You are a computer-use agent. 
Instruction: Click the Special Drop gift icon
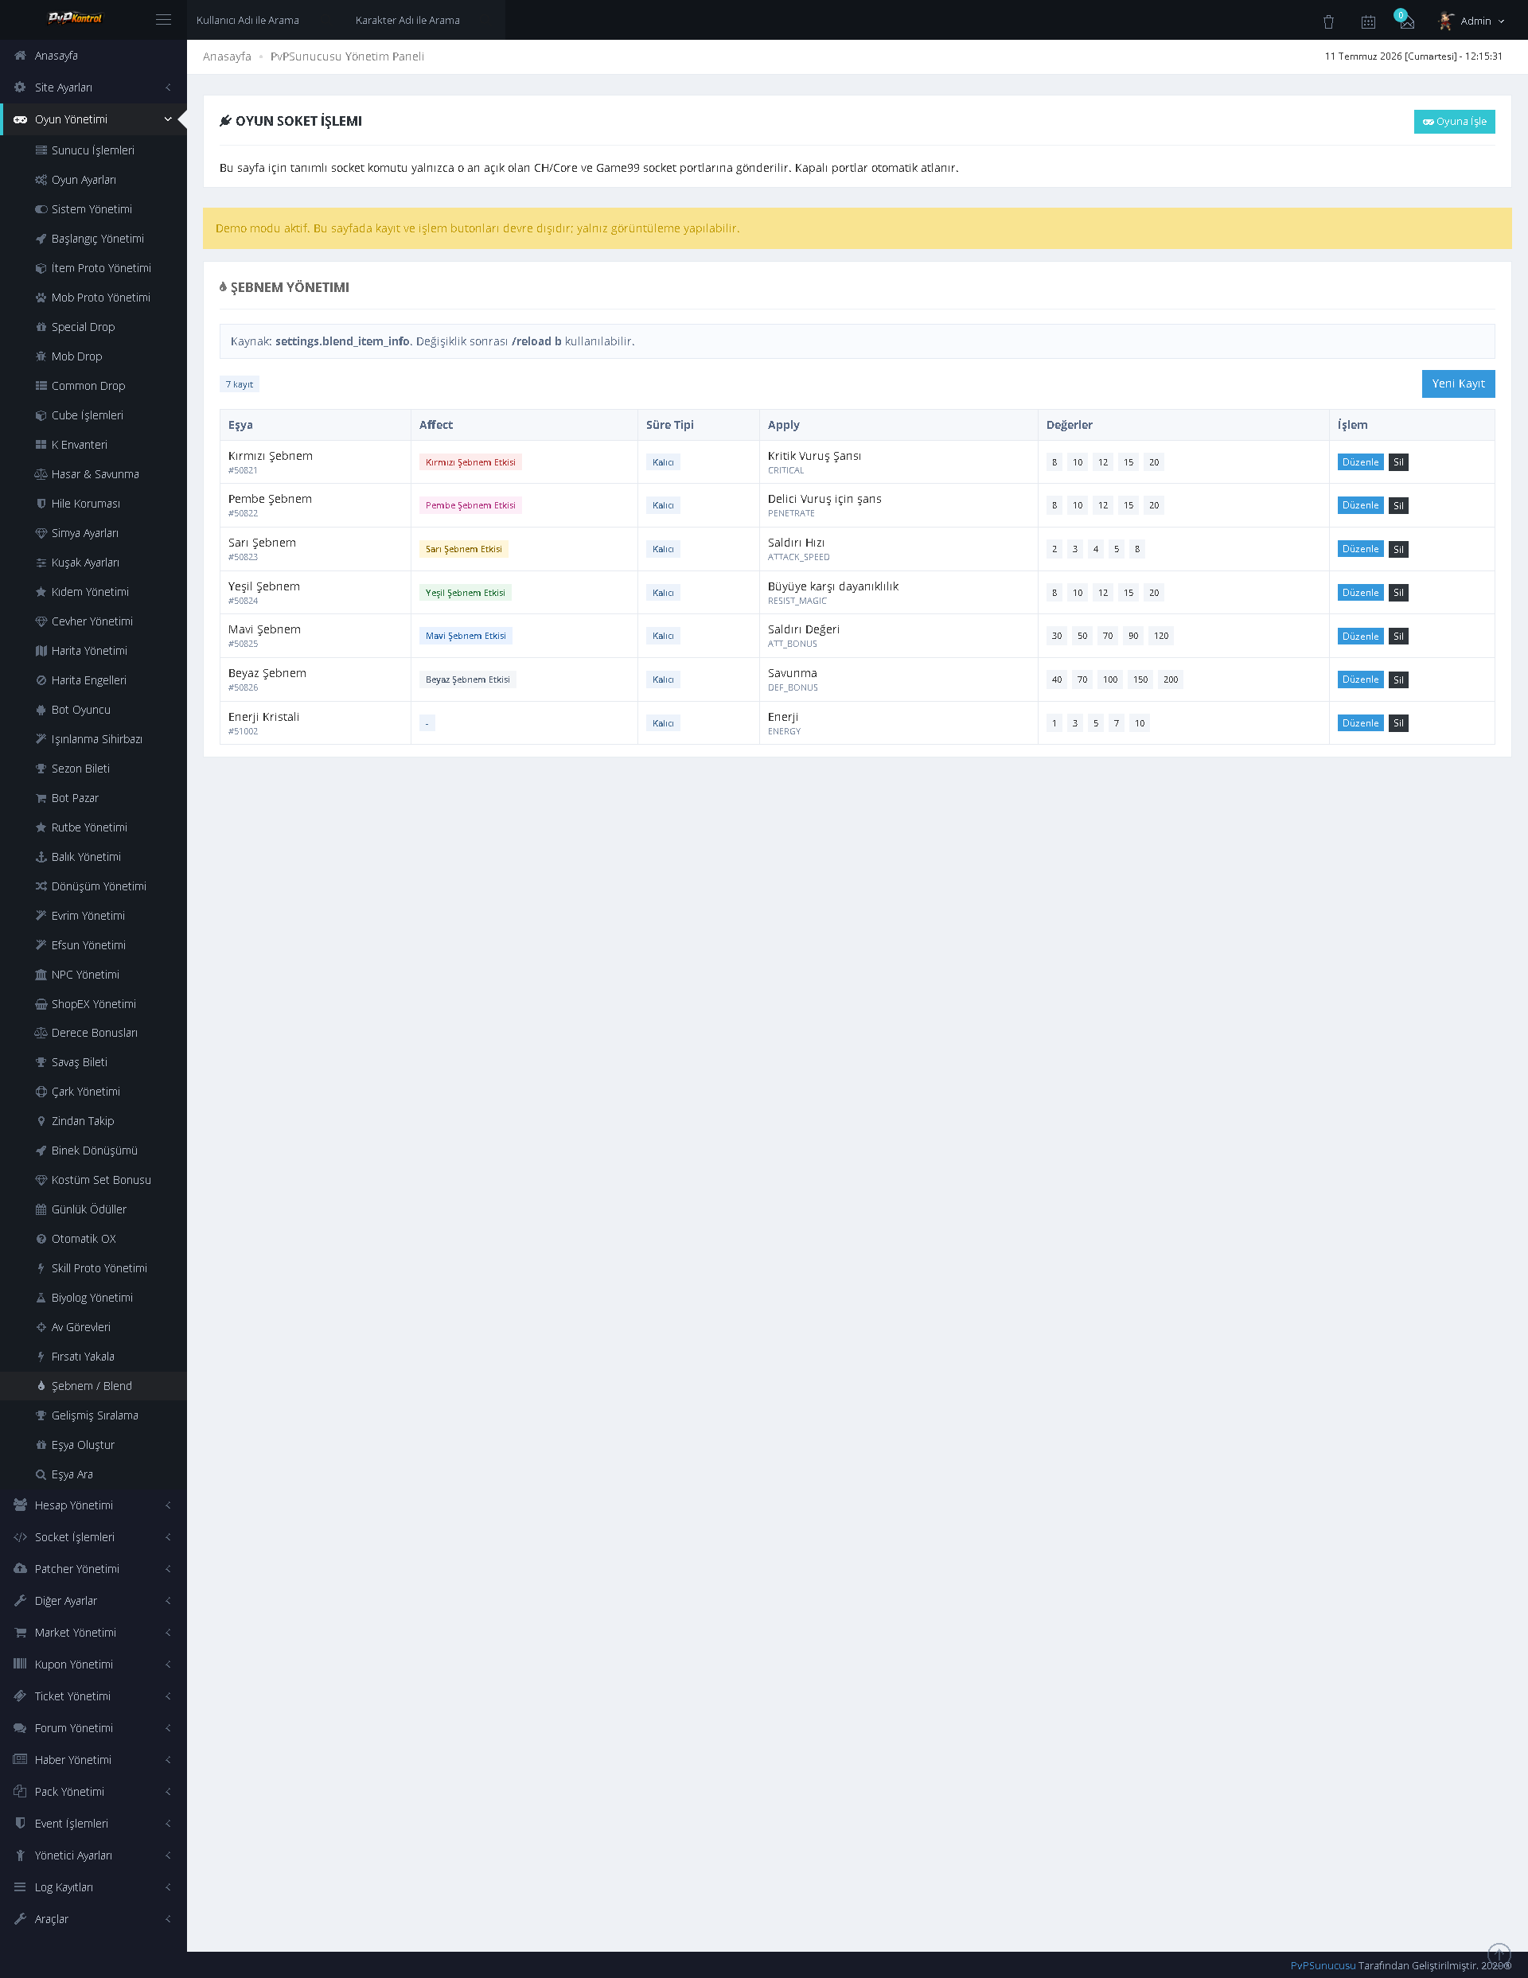tap(41, 327)
